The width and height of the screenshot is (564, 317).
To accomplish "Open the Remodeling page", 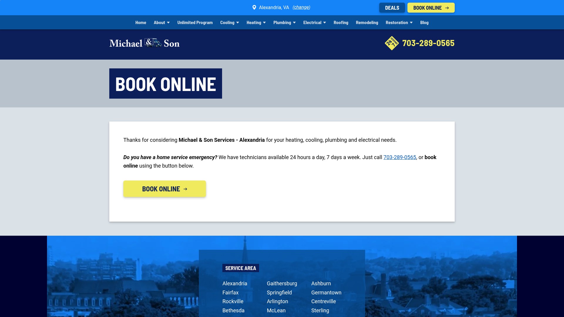I will 367,23.
